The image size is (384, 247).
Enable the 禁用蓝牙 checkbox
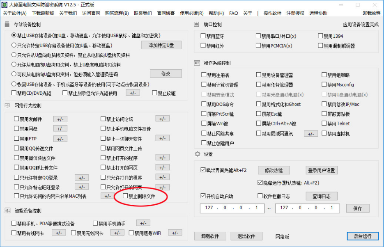(203, 36)
